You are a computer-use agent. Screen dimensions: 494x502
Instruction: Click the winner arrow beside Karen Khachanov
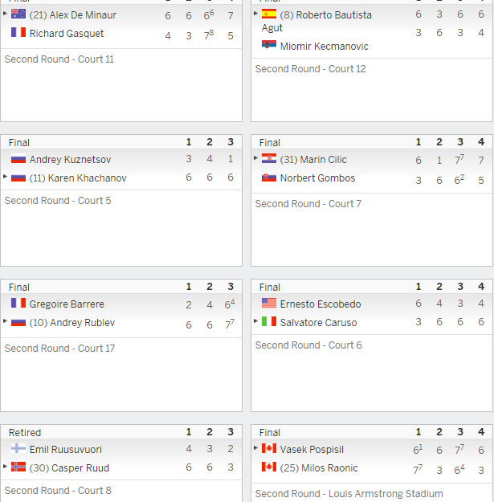point(5,177)
